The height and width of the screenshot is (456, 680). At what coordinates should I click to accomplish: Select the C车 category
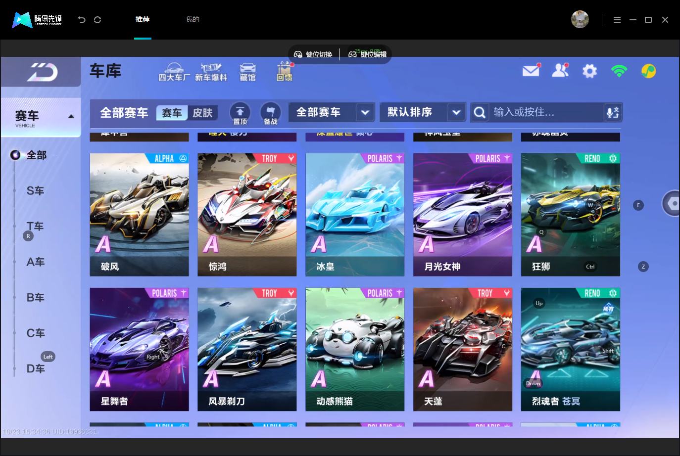tap(36, 333)
